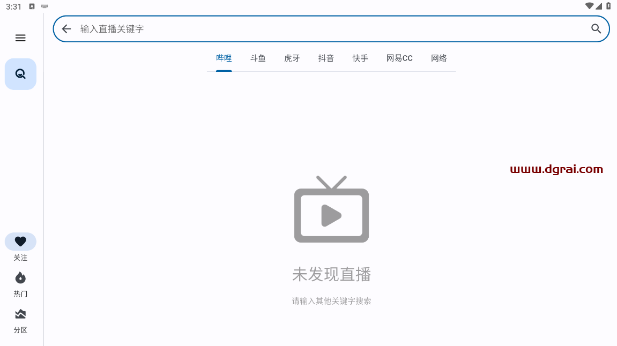Click the 请输入其他关键字搜索 hint text
The width and height of the screenshot is (617, 346).
click(331, 301)
